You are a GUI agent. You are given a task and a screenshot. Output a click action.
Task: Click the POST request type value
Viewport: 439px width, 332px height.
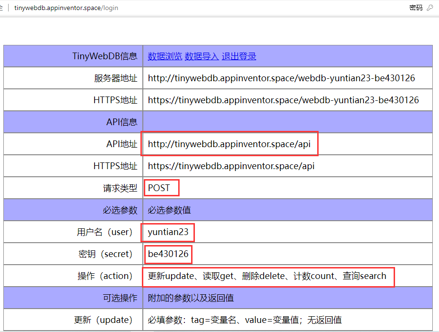coord(159,188)
